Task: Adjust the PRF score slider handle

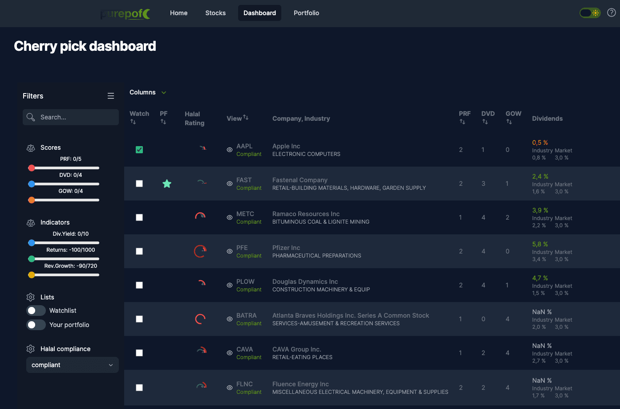Action: tap(32, 168)
